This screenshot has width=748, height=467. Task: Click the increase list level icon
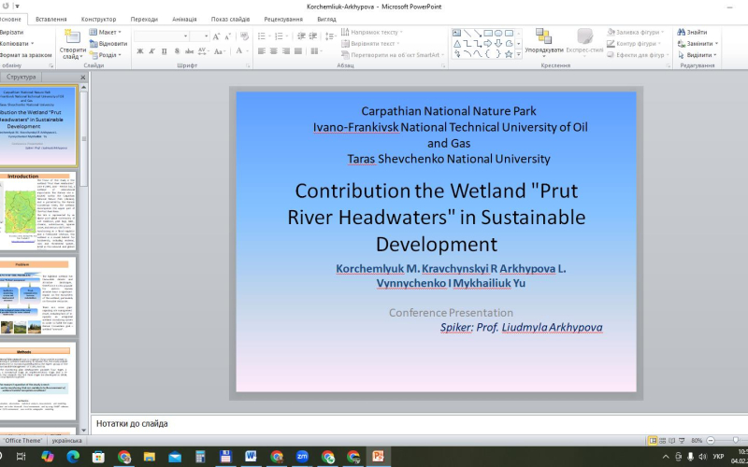point(313,36)
